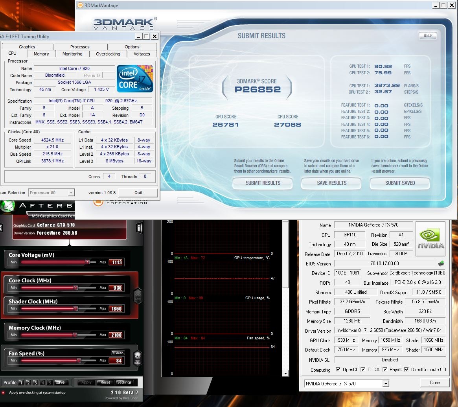
Task: Click the GPU-Z BIOS save chip icon
Action: click(441, 263)
